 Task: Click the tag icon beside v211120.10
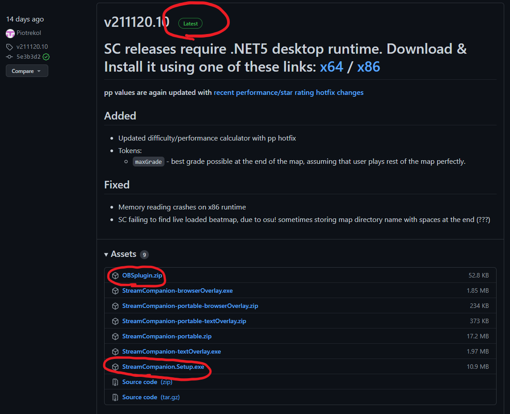point(9,47)
